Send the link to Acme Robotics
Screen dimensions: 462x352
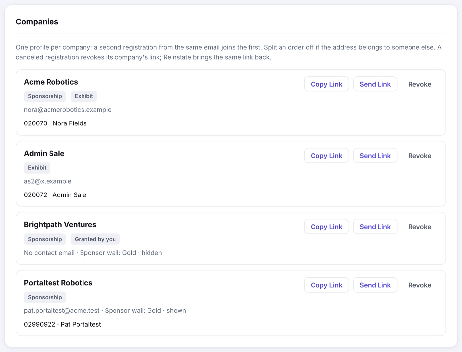point(375,84)
